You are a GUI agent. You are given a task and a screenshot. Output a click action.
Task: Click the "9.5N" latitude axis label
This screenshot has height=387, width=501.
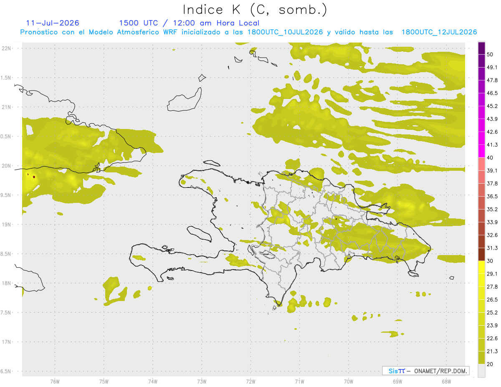[x=6, y=195]
